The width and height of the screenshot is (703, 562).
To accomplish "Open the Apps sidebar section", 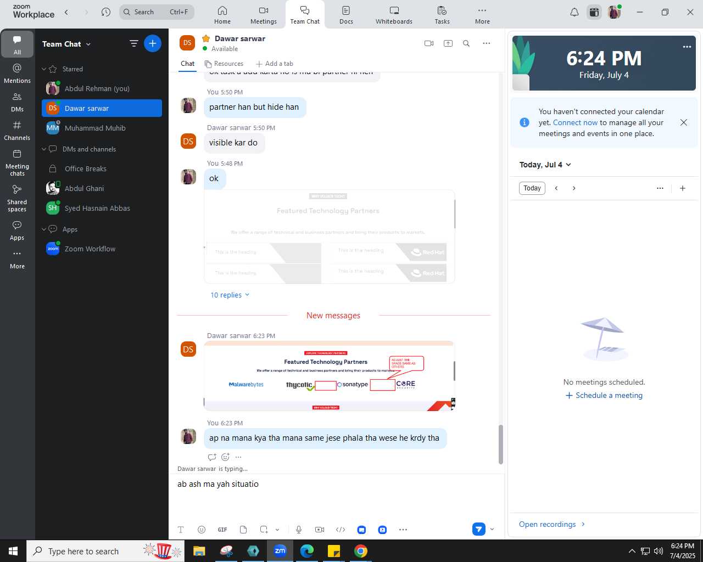I will (17, 231).
